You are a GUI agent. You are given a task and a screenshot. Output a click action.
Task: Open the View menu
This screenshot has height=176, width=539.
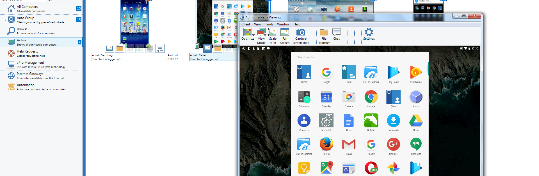(x=257, y=24)
